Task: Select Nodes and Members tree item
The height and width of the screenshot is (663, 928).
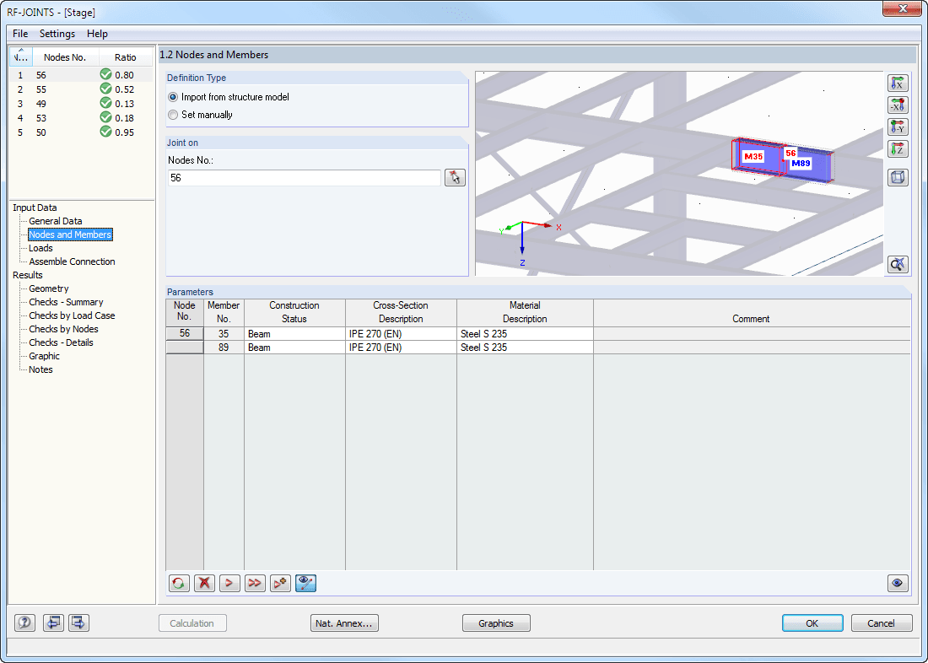Action: (x=70, y=234)
